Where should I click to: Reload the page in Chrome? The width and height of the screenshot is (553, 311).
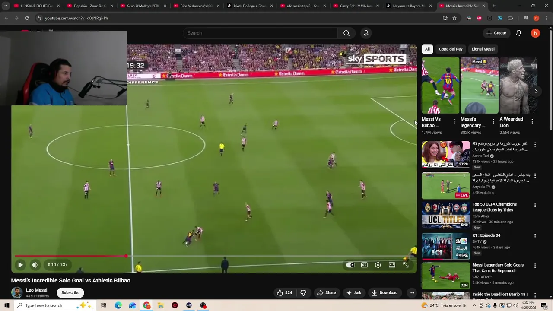tap(27, 18)
